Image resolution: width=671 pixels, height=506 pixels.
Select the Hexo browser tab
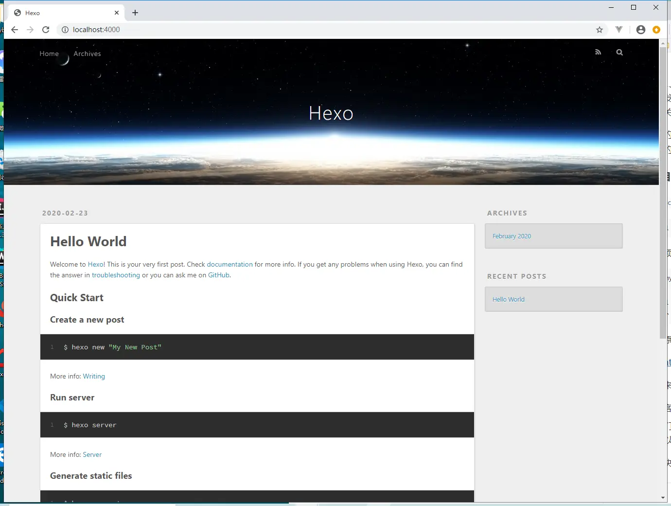tap(66, 13)
